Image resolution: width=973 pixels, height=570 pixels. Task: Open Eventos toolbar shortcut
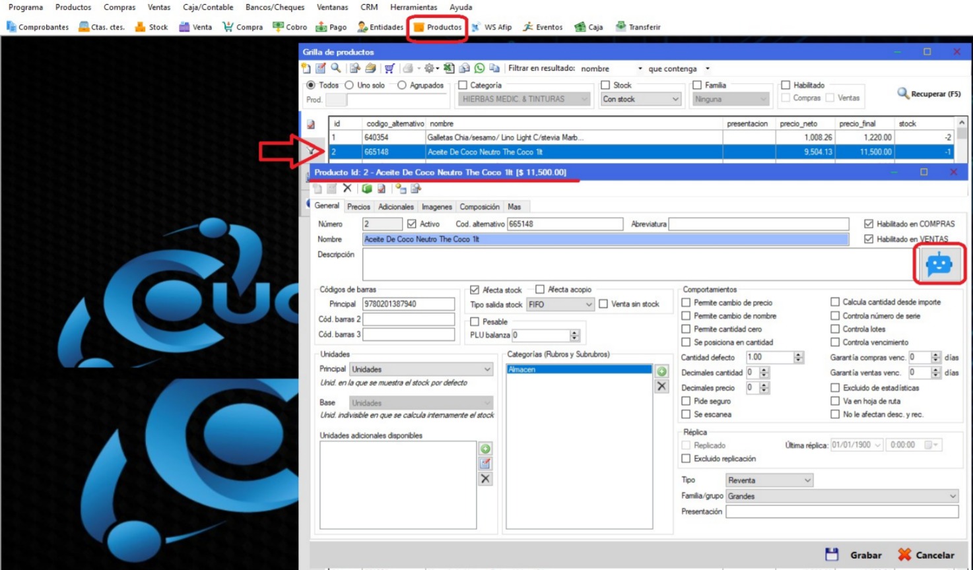click(x=543, y=27)
